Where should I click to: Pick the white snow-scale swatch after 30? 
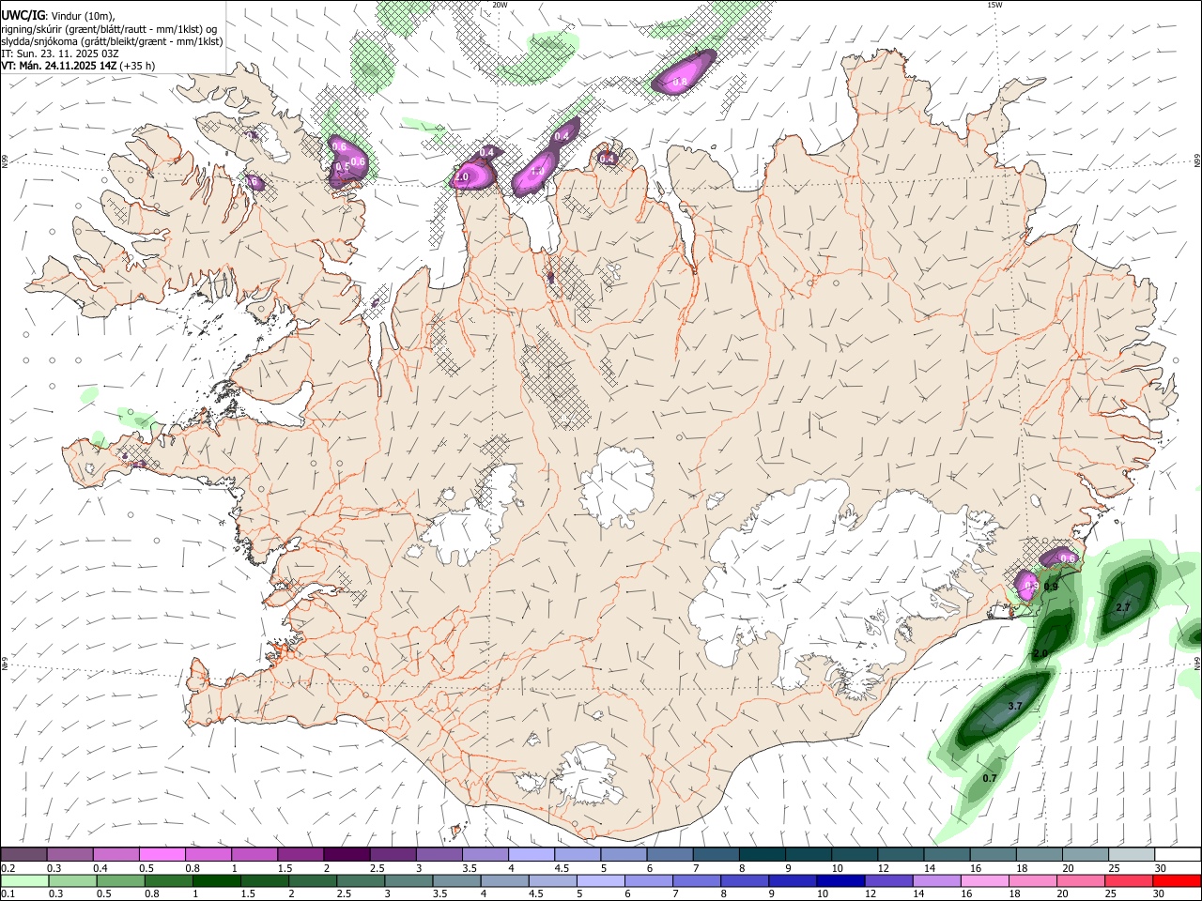(1178, 855)
